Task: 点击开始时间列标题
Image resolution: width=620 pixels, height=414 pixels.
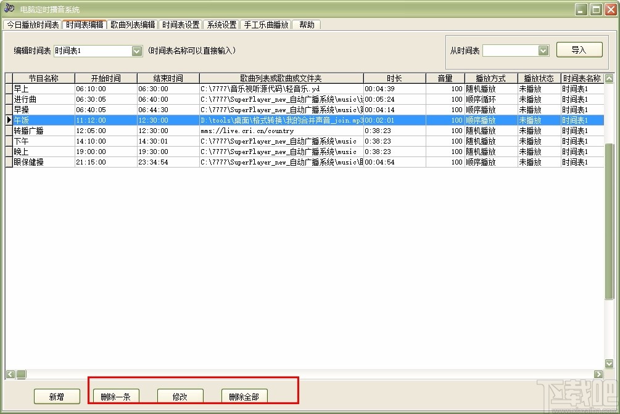Action: 105,78
